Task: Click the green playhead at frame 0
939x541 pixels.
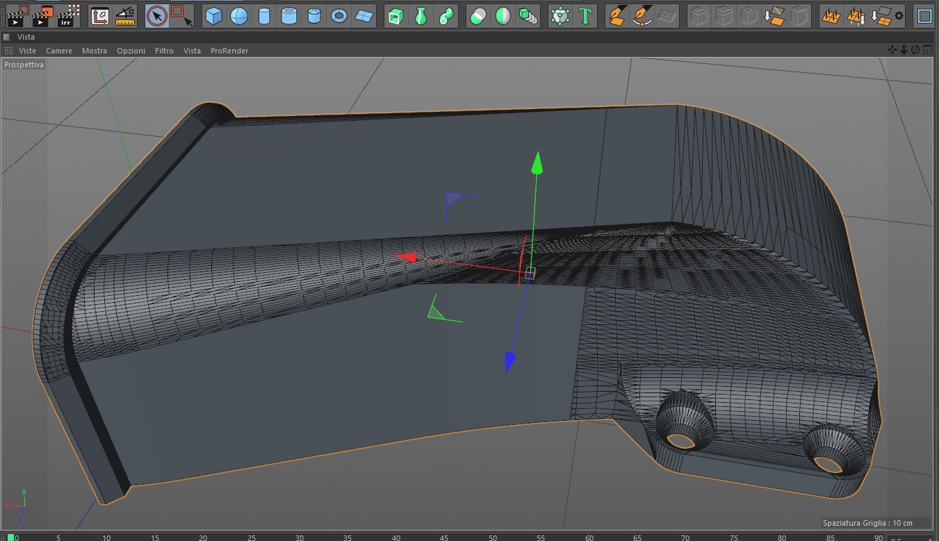Action: click(x=10, y=537)
